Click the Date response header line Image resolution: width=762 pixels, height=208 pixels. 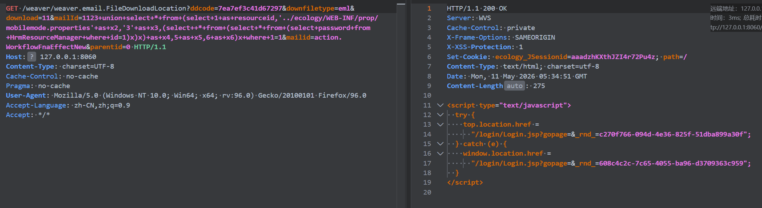pyautogui.click(x=517, y=76)
